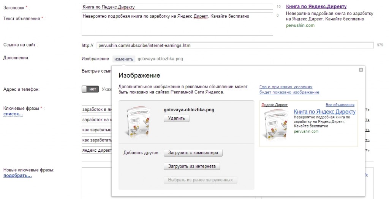The height and width of the screenshot is (199, 389).
Task: Click the Быстрые ссыл label
Action: 96,71
